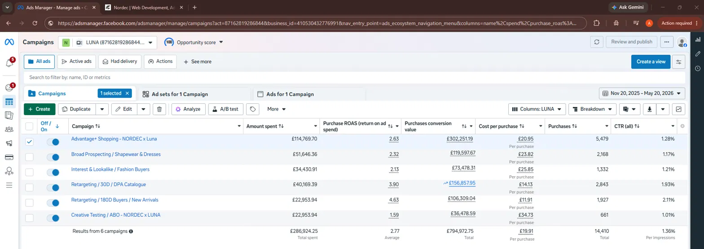Check the Retargeting 30D DPA Catalogue checkbox
The image size is (704, 249).
coord(29,187)
